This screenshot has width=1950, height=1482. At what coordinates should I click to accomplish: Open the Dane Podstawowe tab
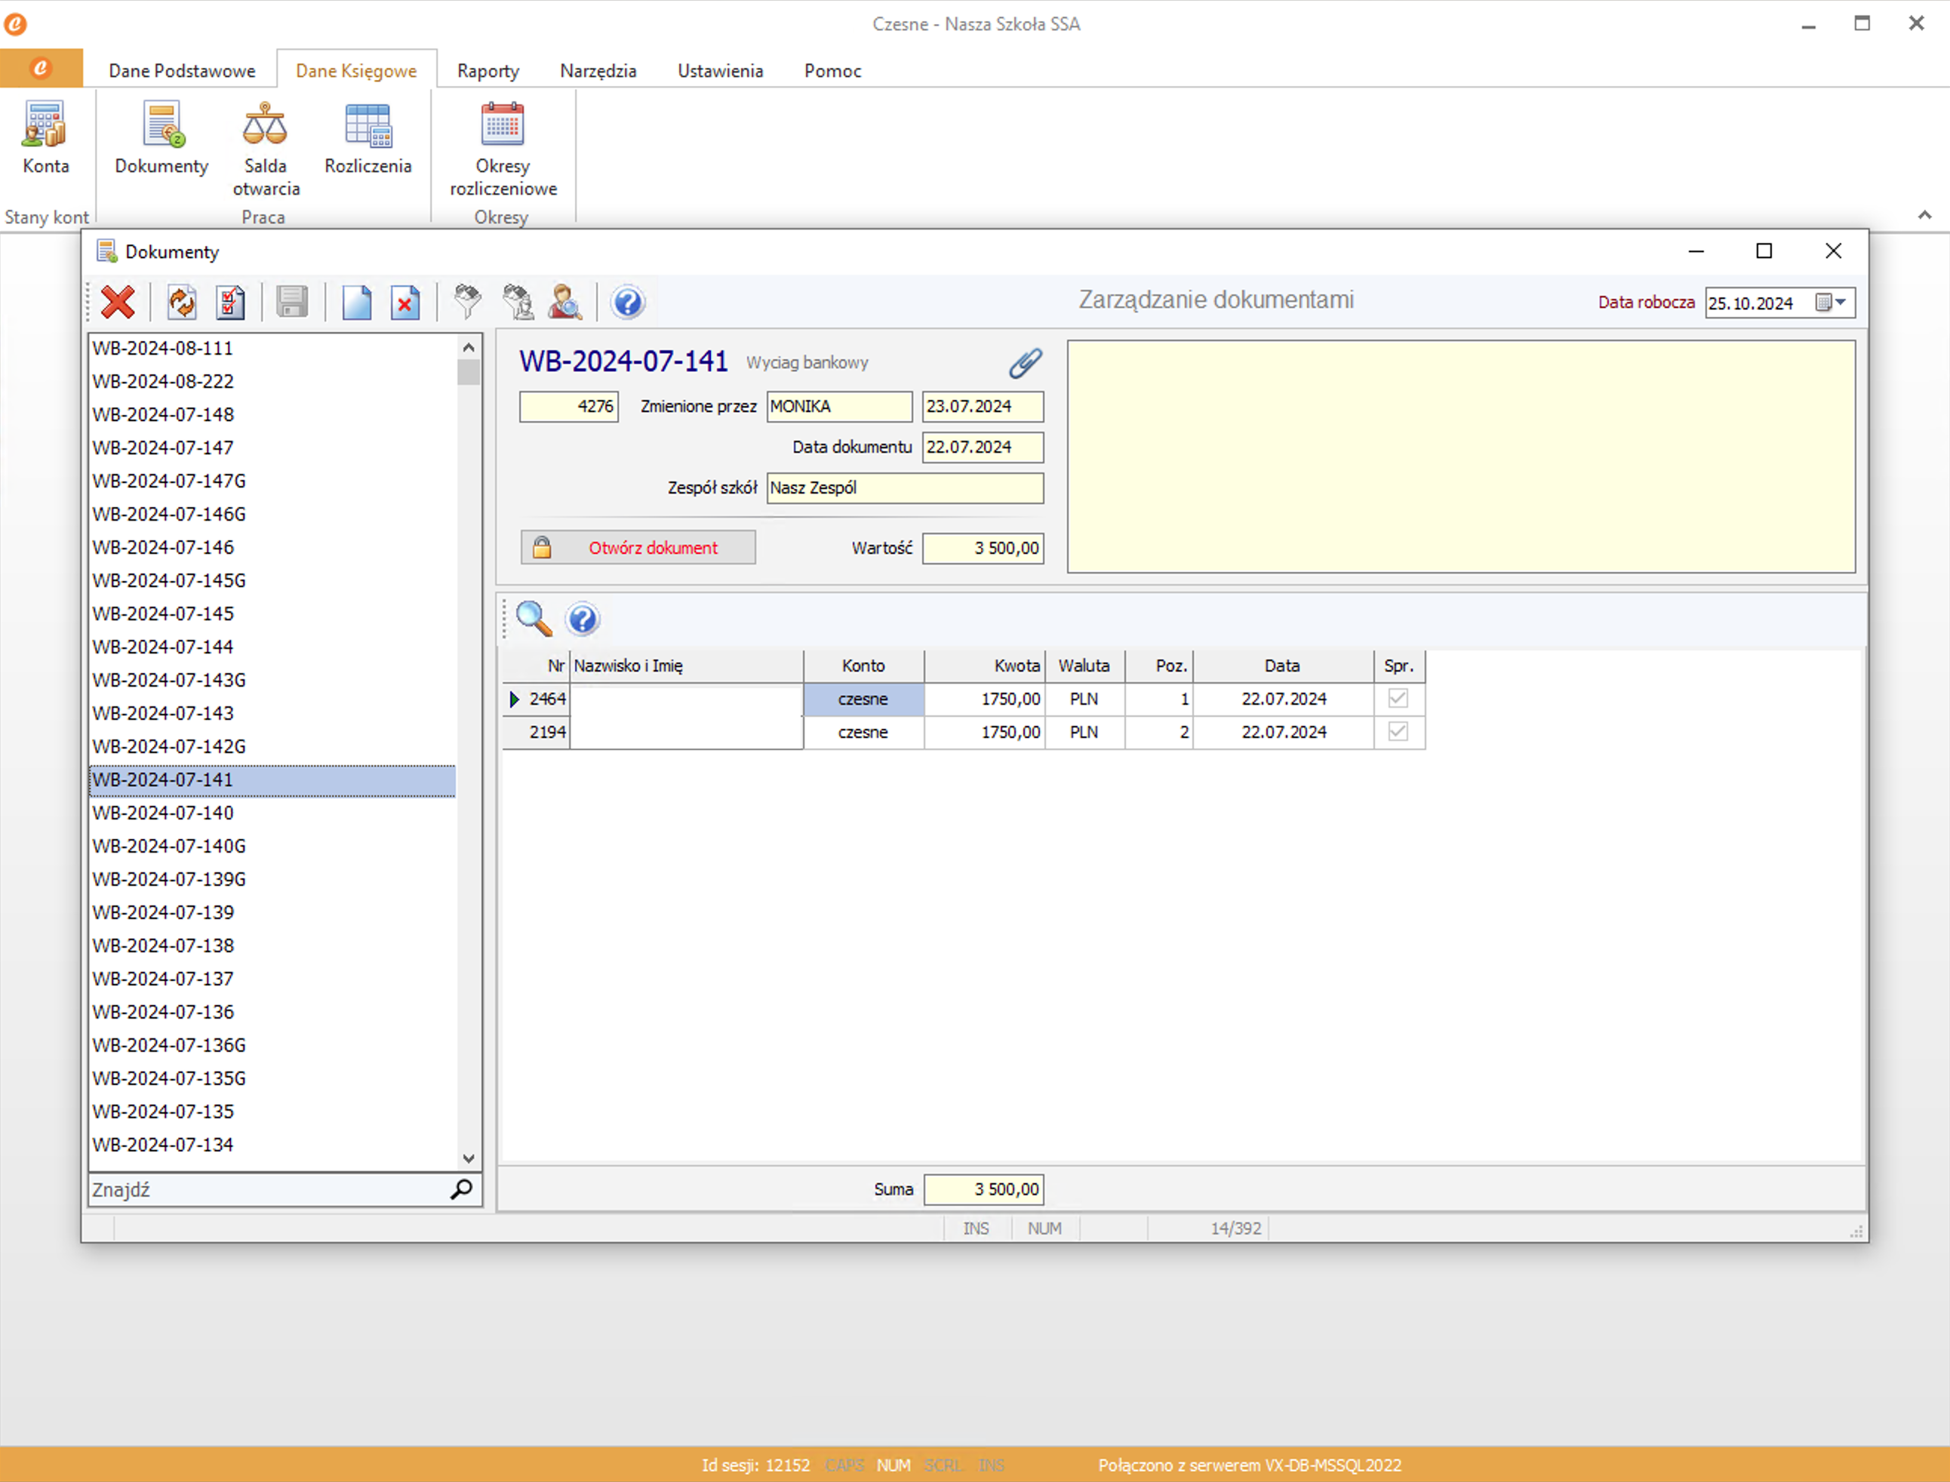182,71
